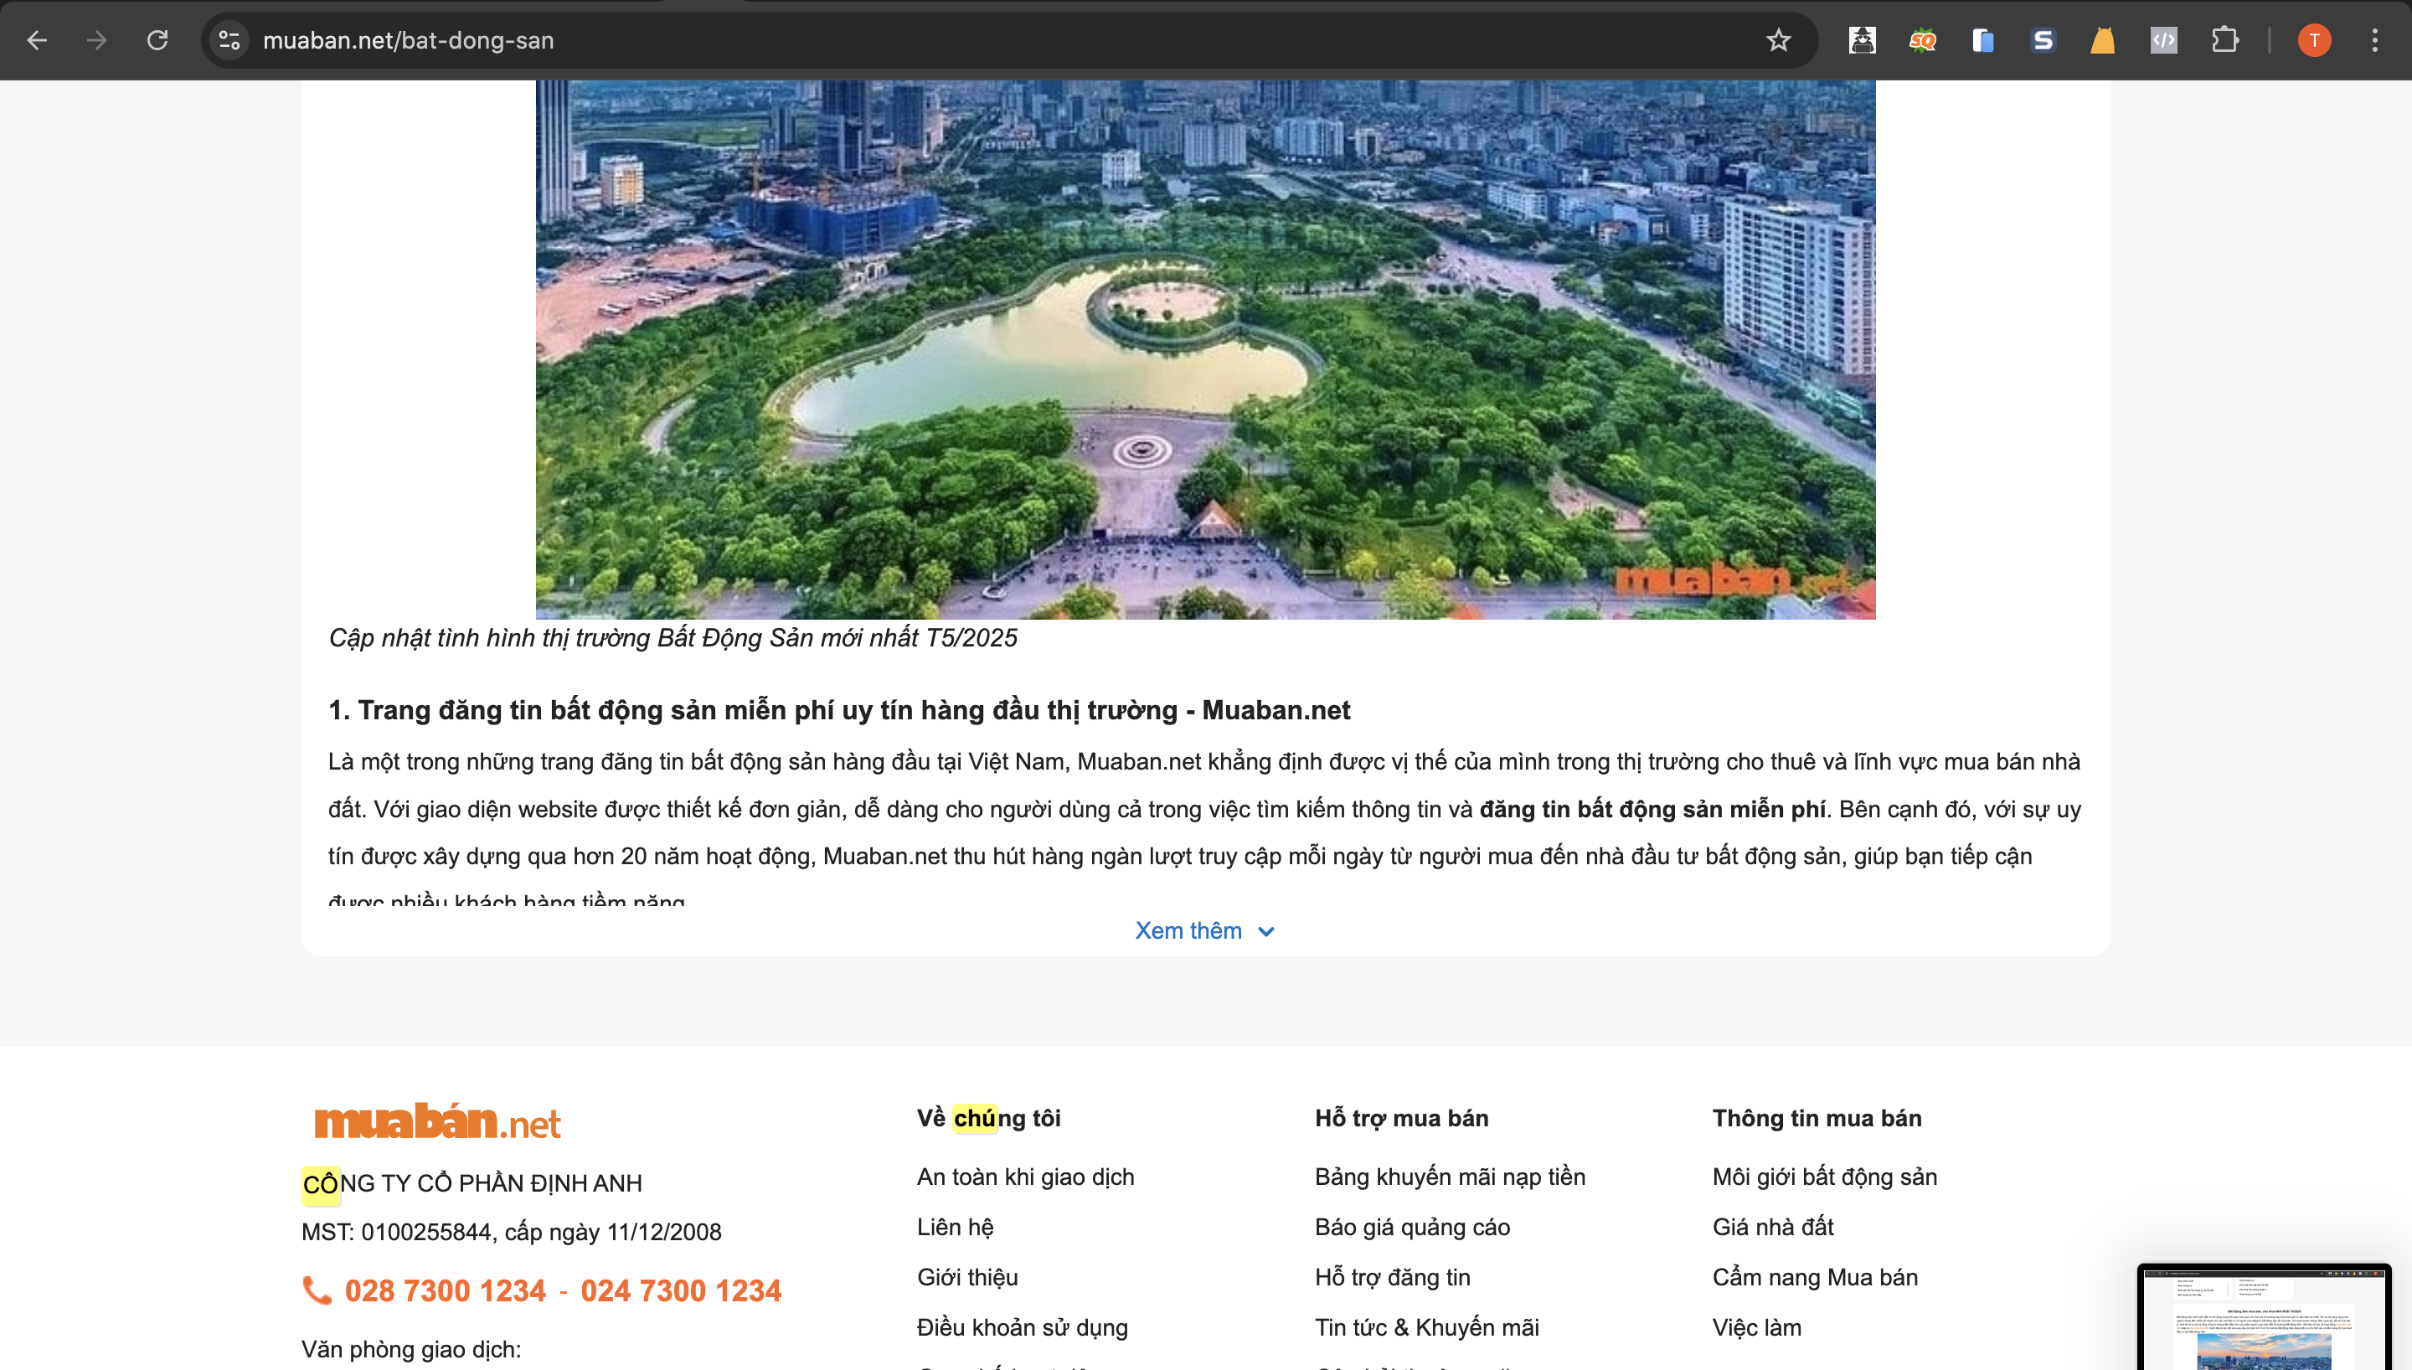
Task: Open the code brackets extension icon
Action: (x=2163, y=40)
